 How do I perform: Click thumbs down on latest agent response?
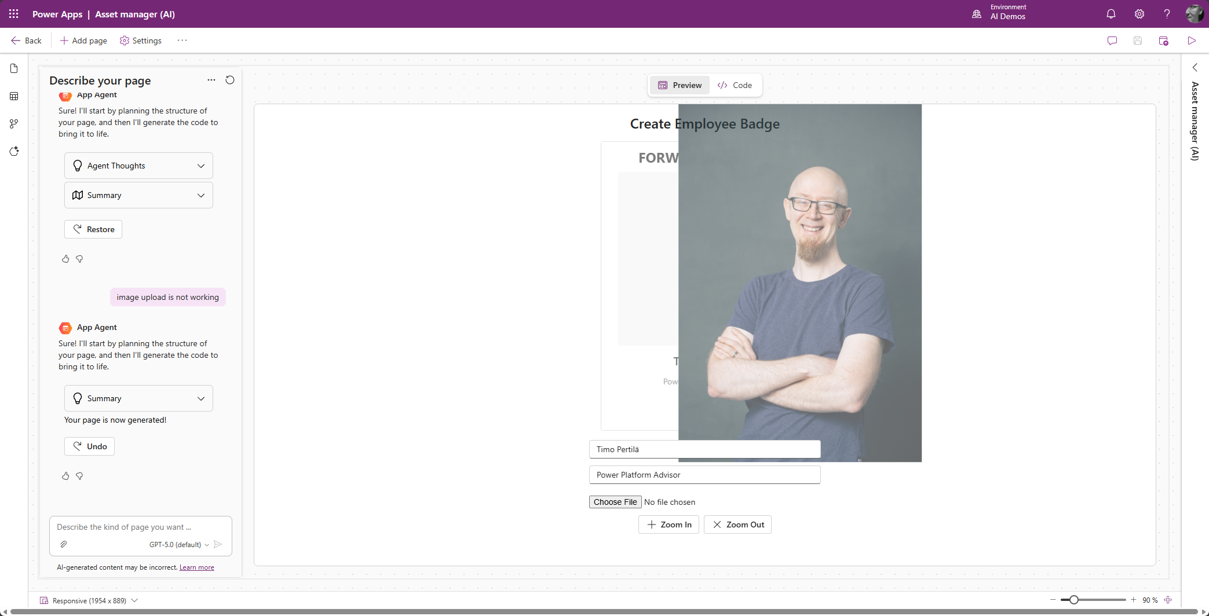[79, 476]
